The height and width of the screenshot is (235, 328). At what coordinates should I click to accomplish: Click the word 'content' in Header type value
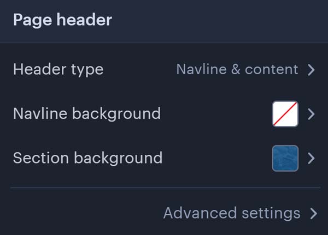272,69
